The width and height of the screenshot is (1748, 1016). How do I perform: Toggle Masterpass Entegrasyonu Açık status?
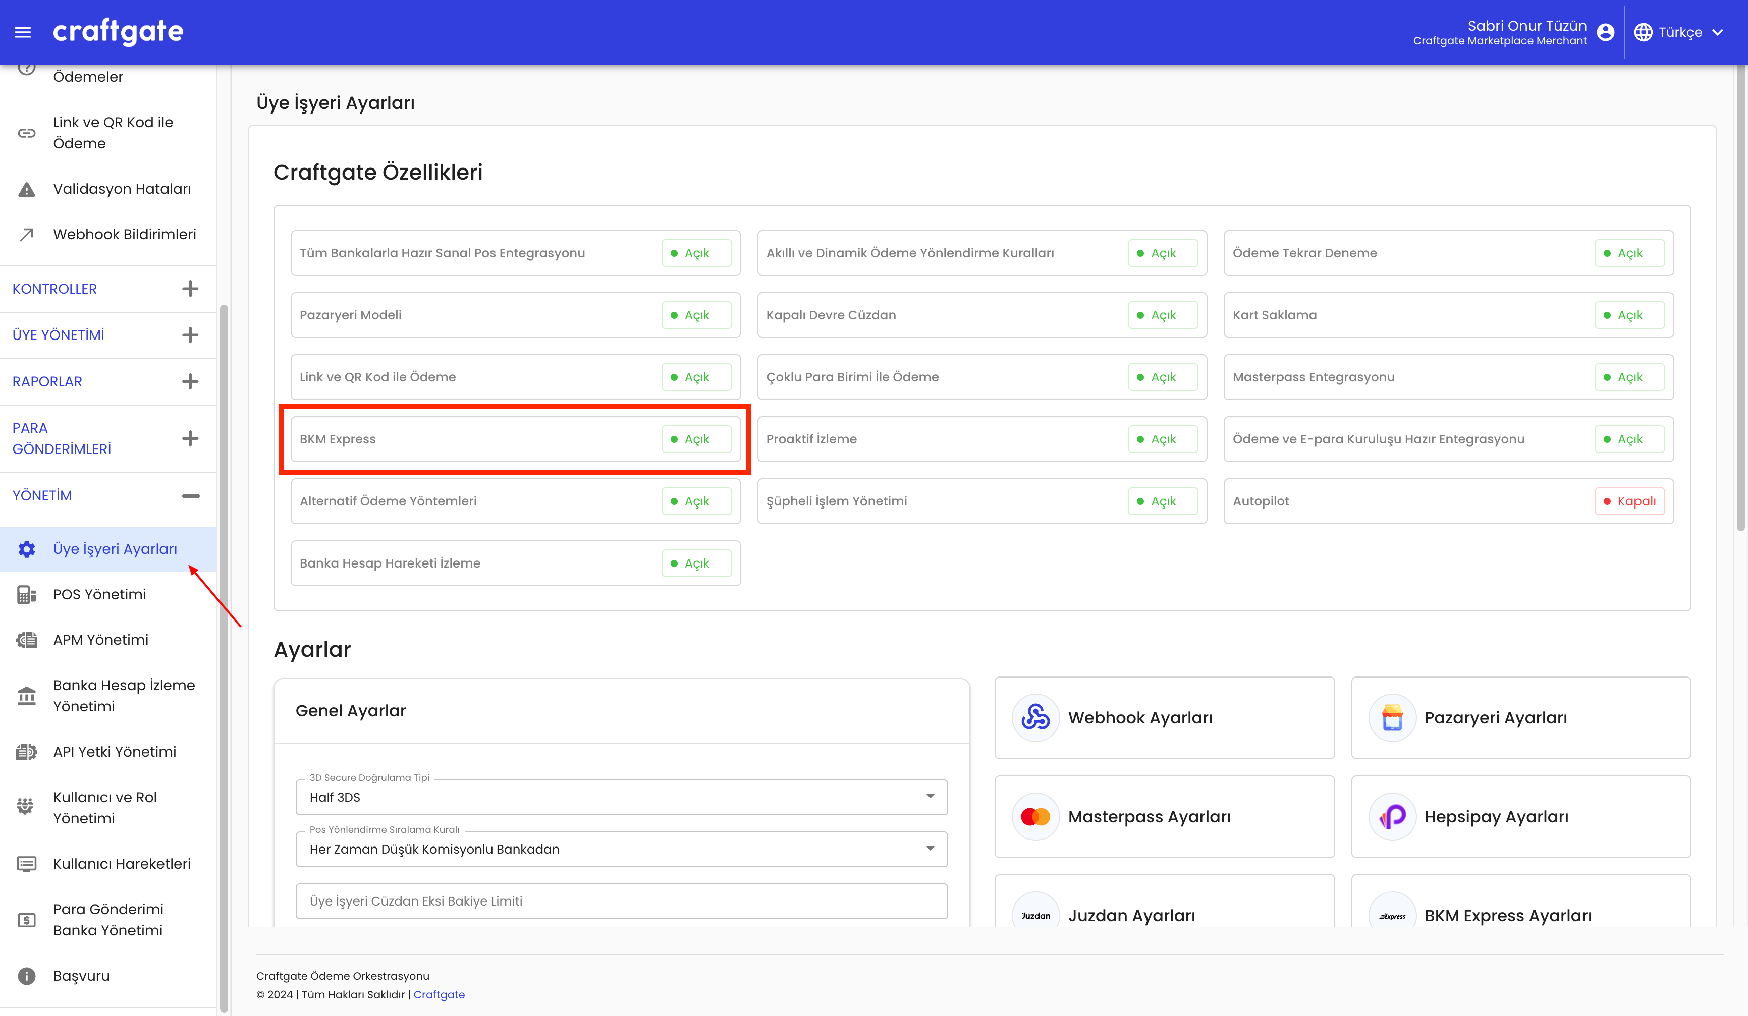click(1629, 377)
